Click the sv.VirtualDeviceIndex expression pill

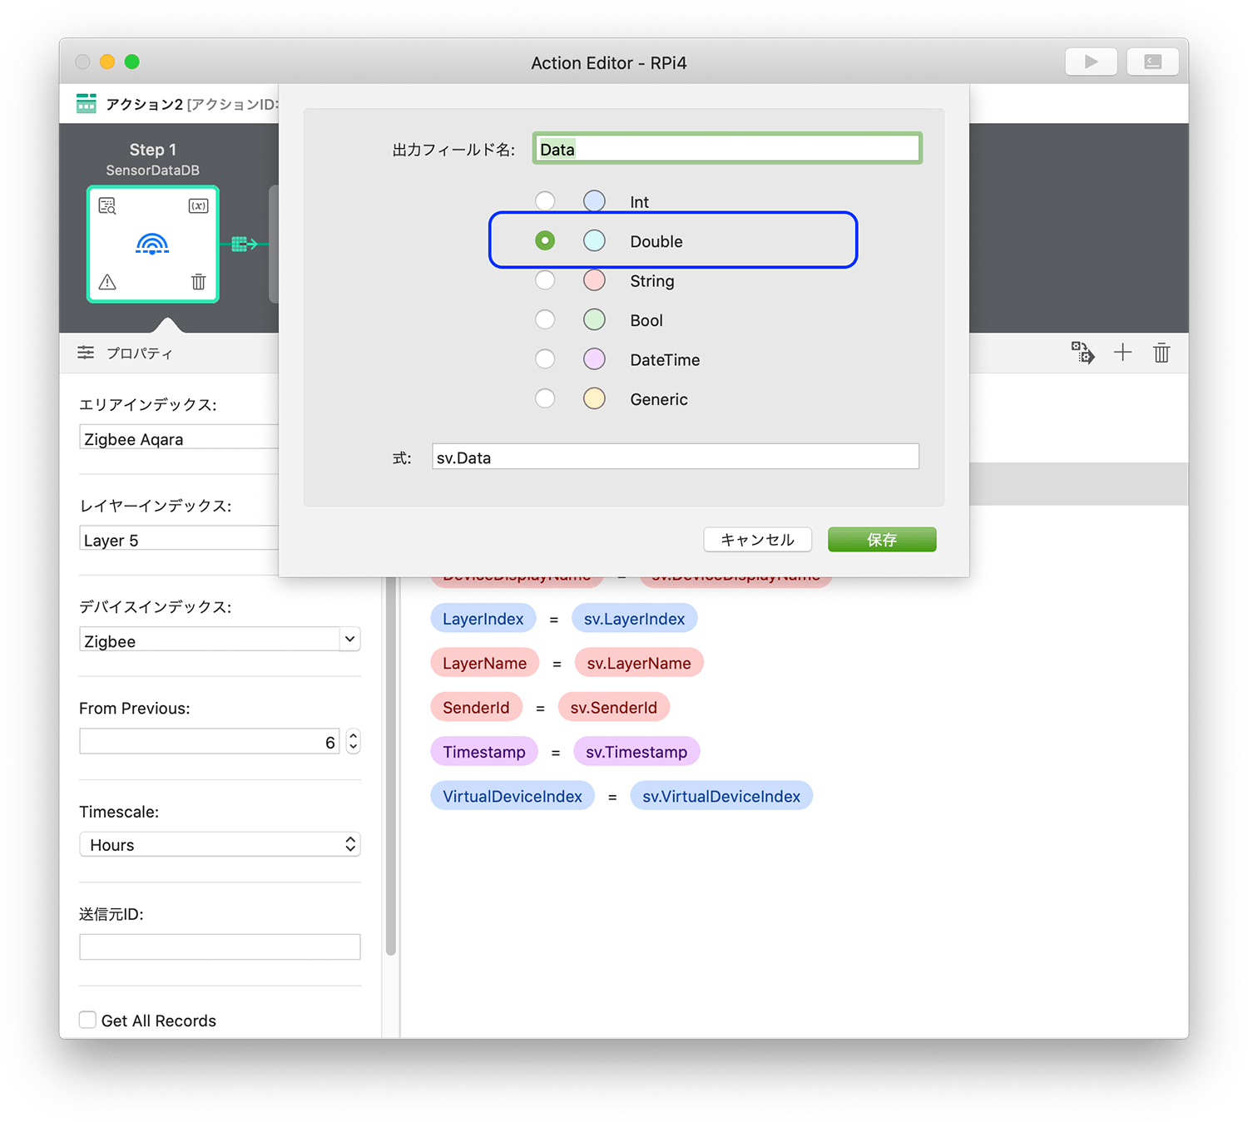(721, 796)
